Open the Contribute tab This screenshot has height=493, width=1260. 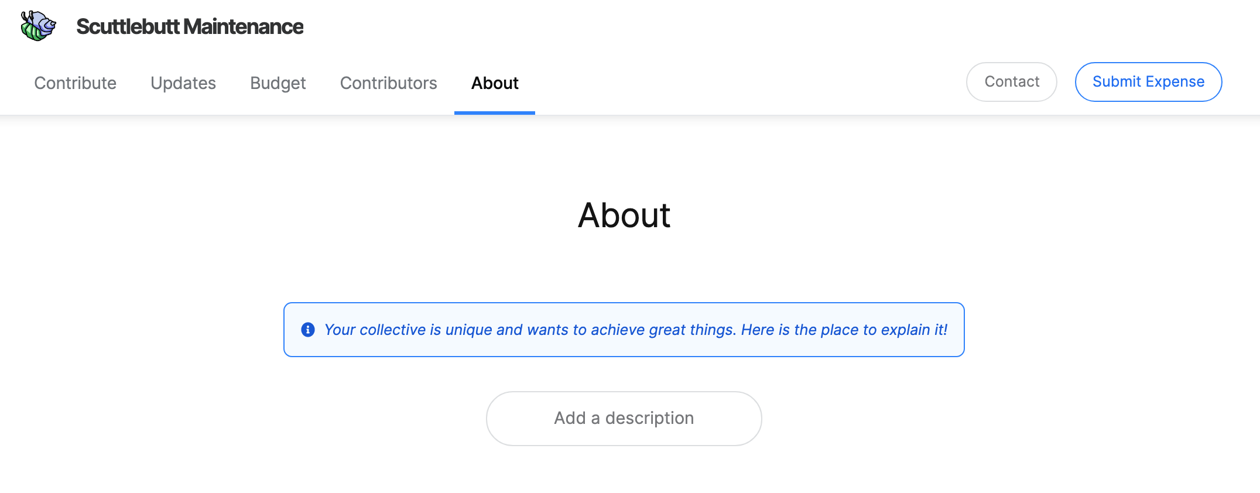point(75,83)
